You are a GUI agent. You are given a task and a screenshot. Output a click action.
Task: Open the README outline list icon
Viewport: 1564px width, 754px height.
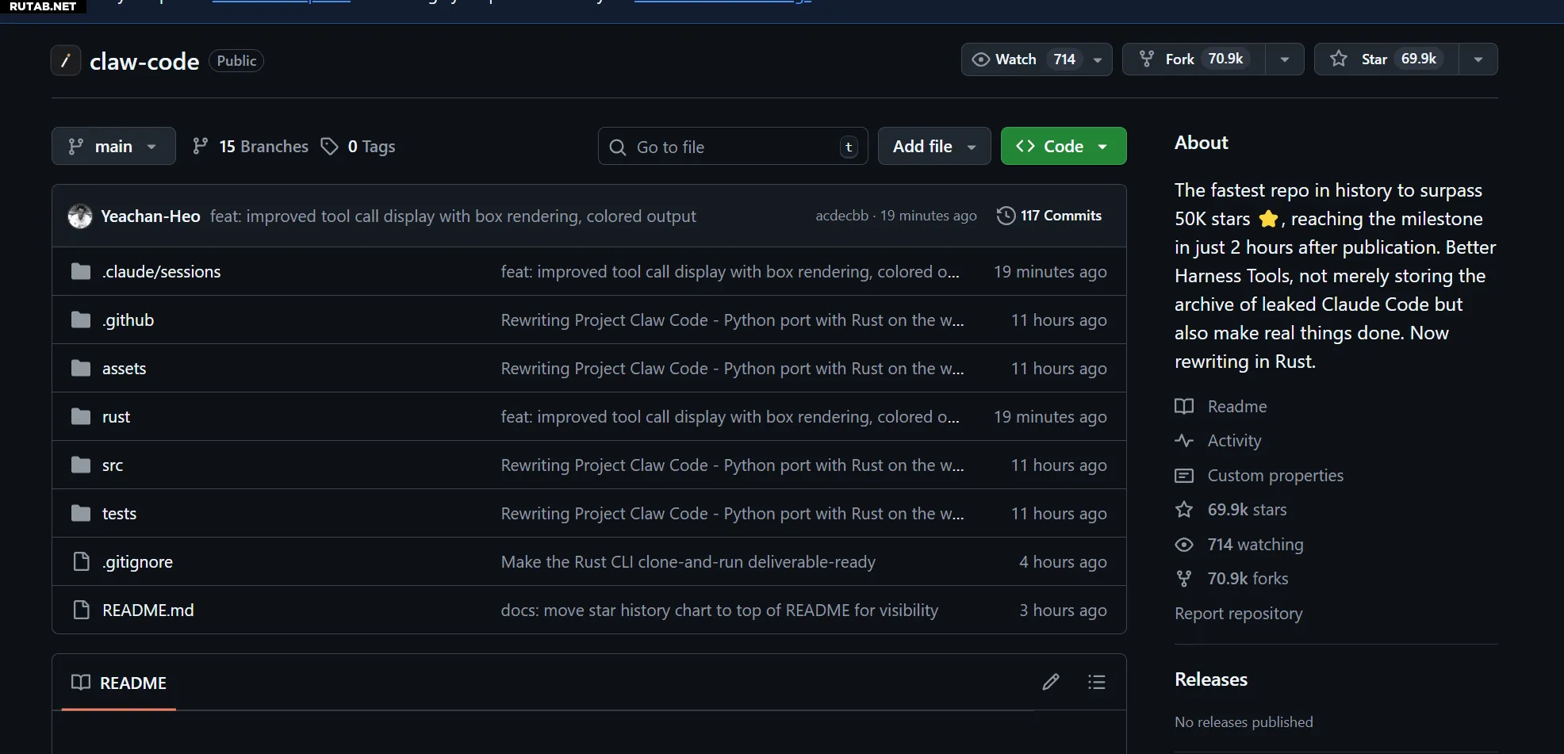click(1096, 682)
